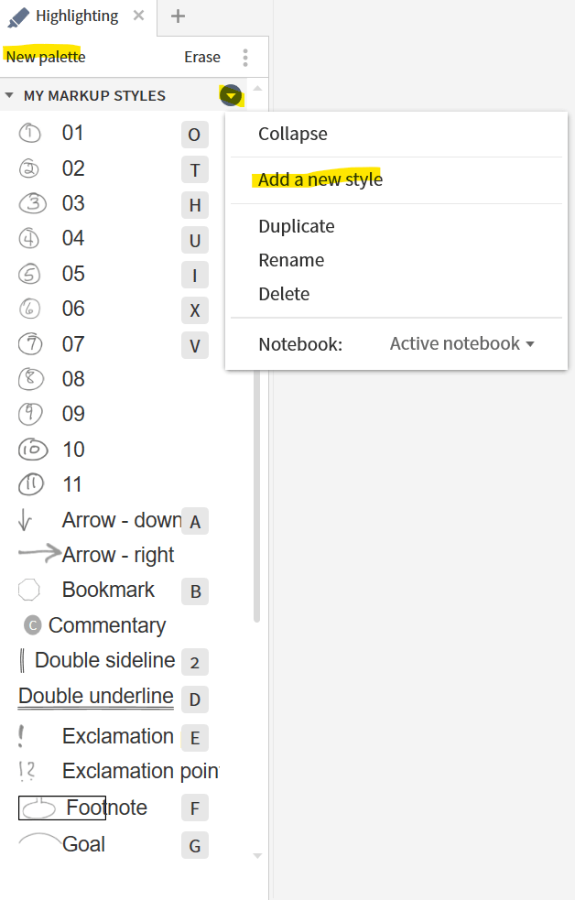Collapse the MY MARKUP STYLES section triangle
This screenshot has height=900, width=575.
(9, 95)
